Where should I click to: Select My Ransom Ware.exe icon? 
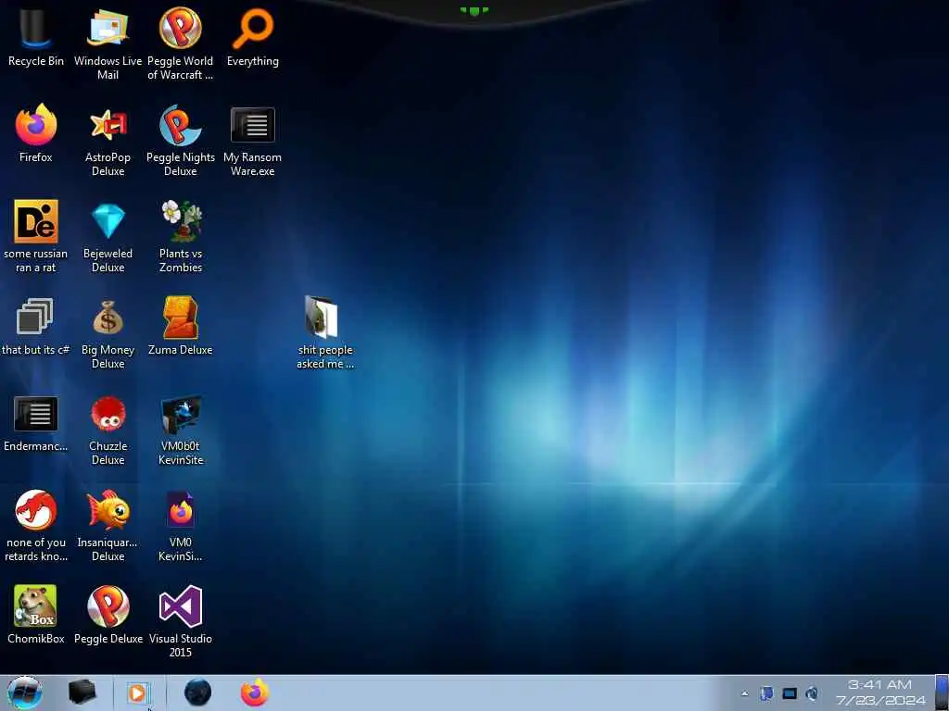pyautogui.click(x=252, y=141)
